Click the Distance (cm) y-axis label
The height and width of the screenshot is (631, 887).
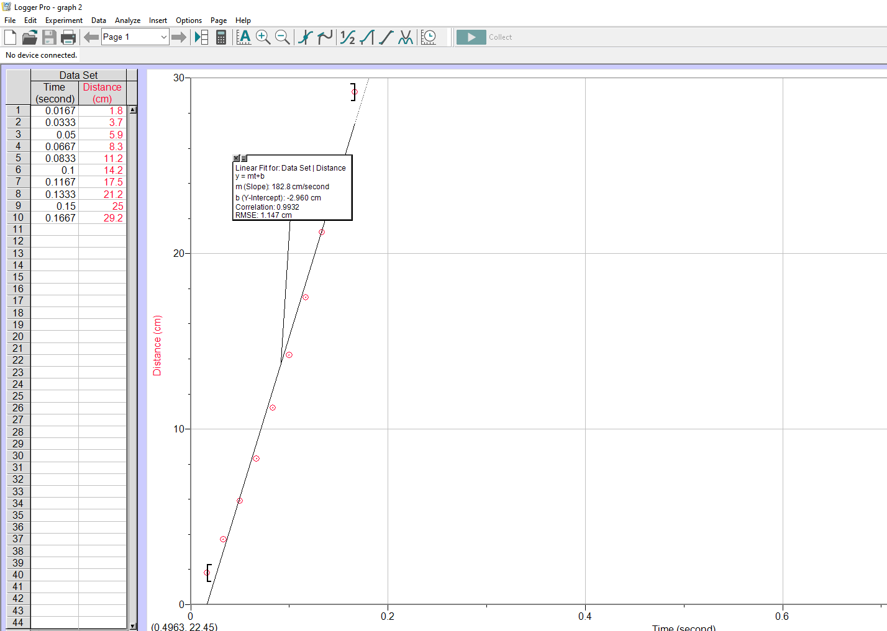(157, 346)
